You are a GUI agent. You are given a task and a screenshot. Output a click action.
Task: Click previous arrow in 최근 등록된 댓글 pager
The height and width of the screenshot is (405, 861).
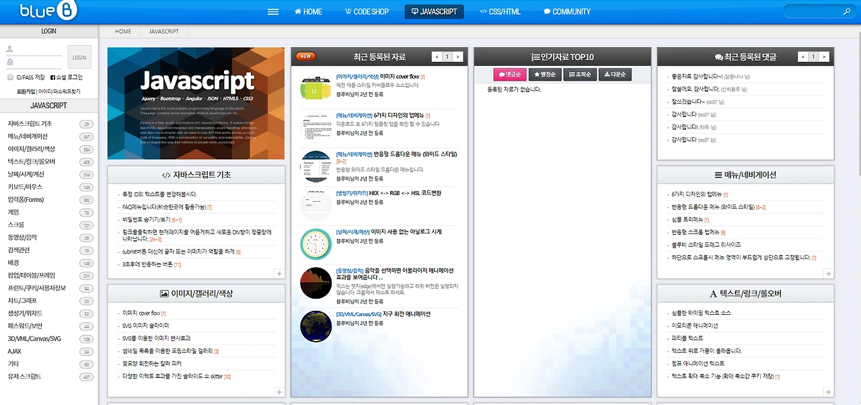click(803, 57)
